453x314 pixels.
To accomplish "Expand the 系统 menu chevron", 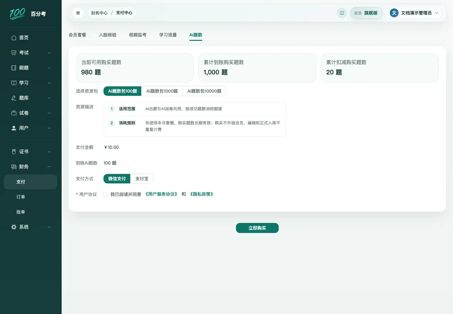I will [x=49, y=227].
